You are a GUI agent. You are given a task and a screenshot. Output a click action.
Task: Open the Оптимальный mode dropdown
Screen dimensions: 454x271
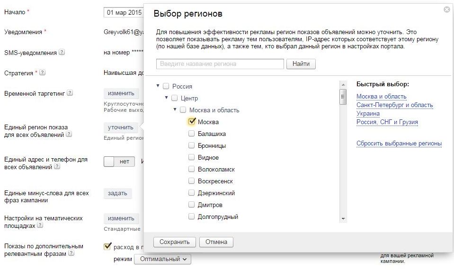[162, 259]
